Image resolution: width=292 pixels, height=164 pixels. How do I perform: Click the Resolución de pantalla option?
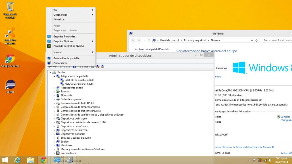66,58
